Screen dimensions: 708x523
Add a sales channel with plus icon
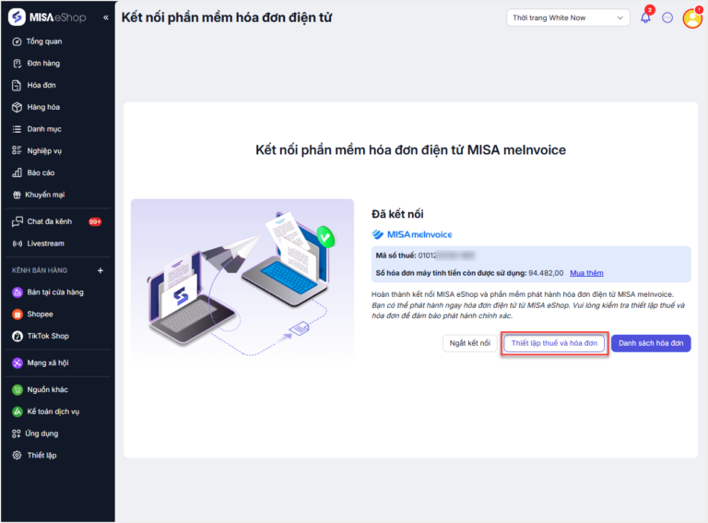click(x=100, y=270)
